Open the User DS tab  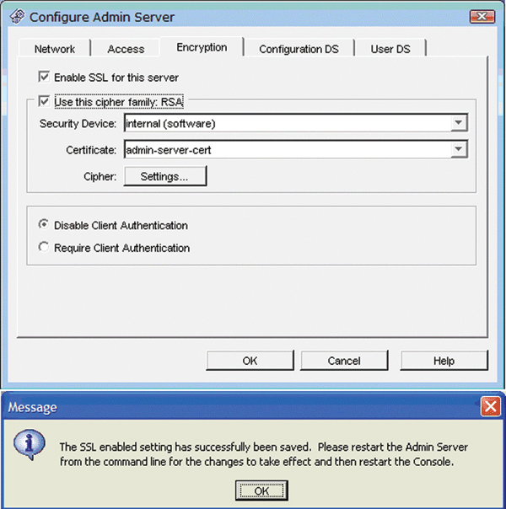coord(390,49)
